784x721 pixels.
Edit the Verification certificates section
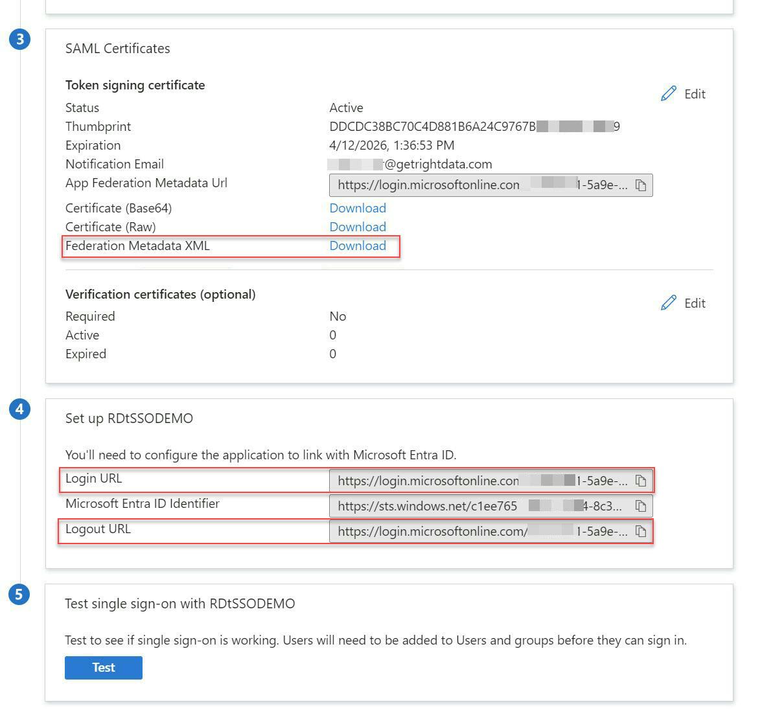tap(684, 303)
